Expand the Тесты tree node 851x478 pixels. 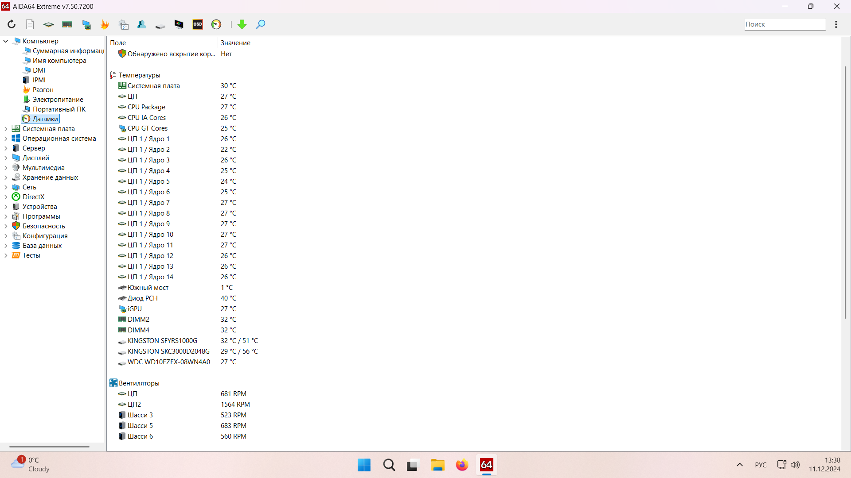point(6,255)
